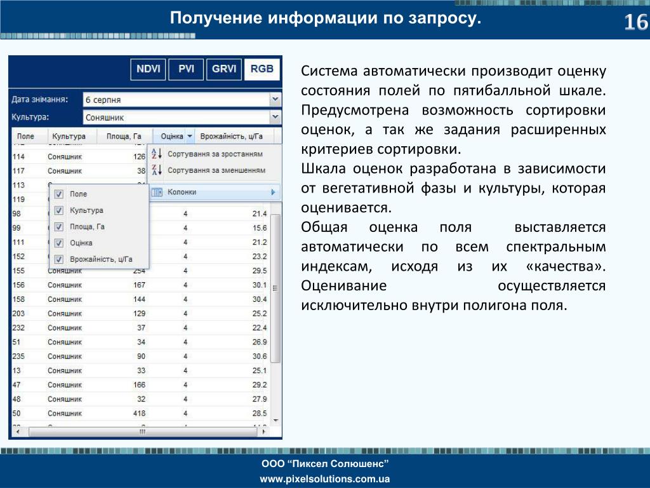The width and height of the screenshot is (650, 488).
Task: Select the RGB tab
Action: [x=262, y=69]
